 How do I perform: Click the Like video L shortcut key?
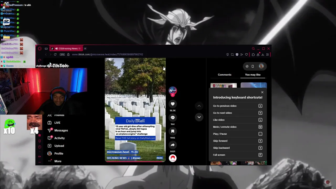point(260,120)
